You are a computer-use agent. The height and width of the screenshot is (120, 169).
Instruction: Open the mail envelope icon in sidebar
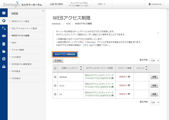coord(4,36)
